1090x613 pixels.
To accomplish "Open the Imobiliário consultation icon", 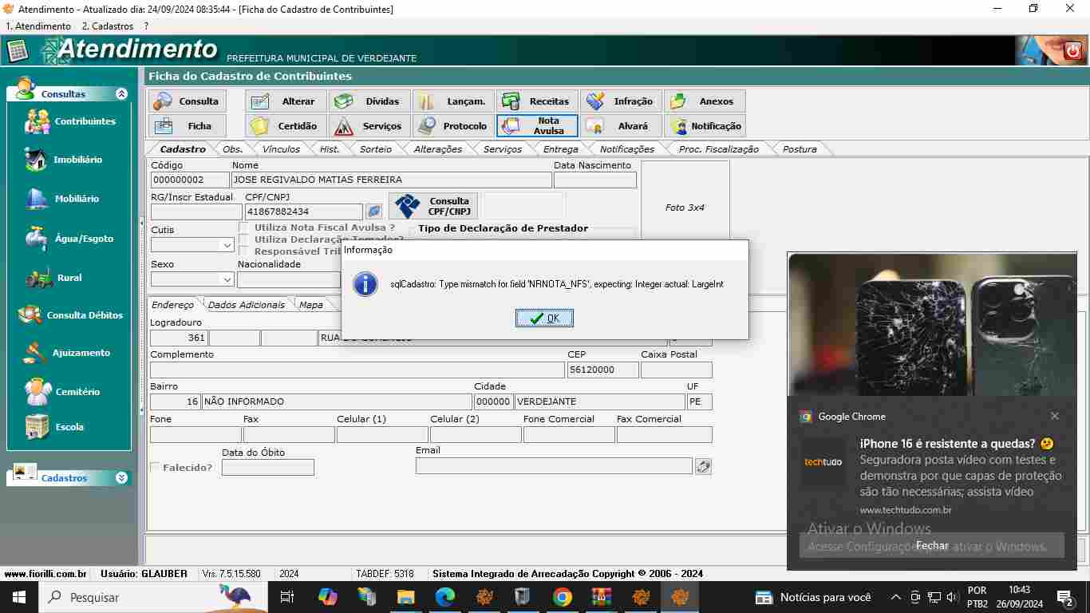I will pyautogui.click(x=37, y=160).
